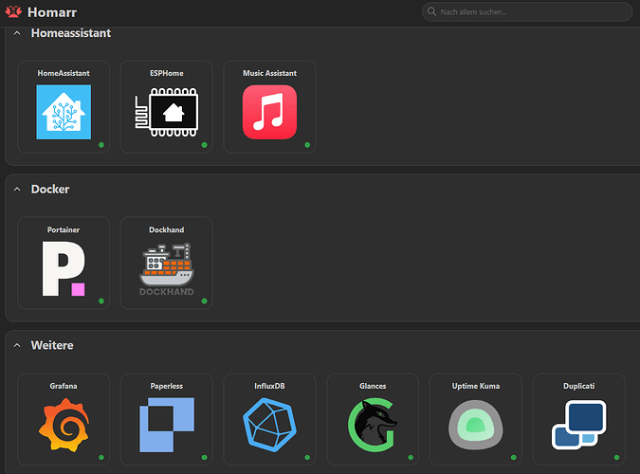This screenshot has height=474, width=640.
Task: Click the 'Duplicati' tile label
Action: 578,386
